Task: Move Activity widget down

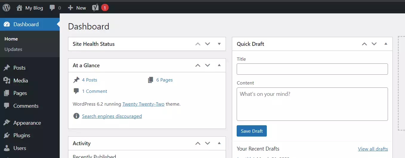Action: click(207, 143)
